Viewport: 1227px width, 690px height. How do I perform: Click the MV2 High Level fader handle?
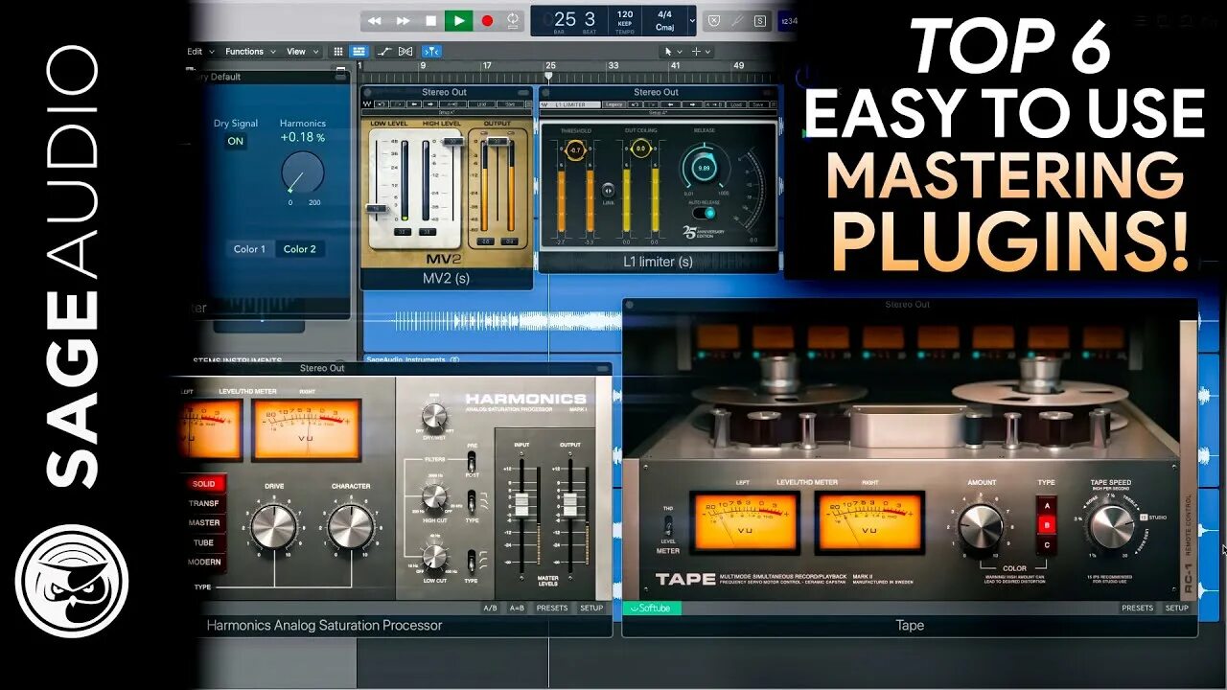452,141
